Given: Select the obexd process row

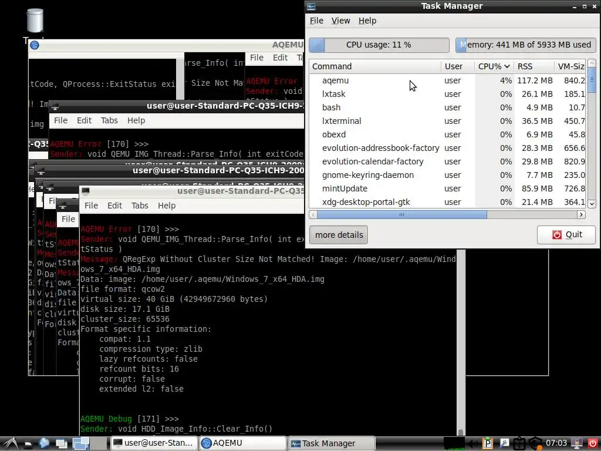Looking at the screenshot, I should 448,134.
